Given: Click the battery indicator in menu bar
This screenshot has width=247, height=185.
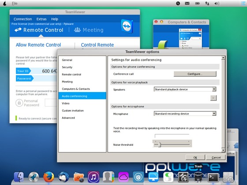Looking at the screenshot, I should point(197,4).
